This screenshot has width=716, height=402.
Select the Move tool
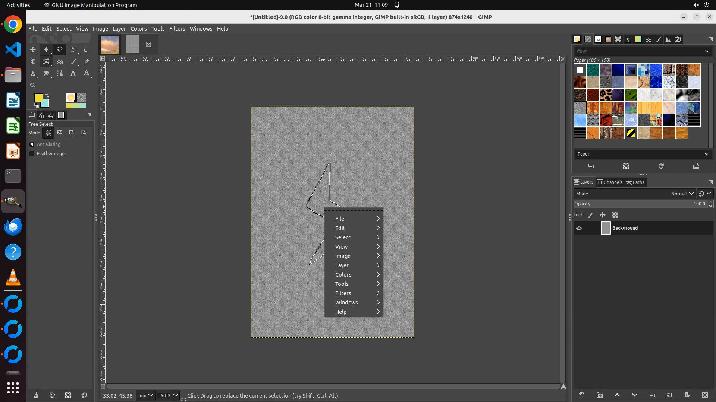[x=33, y=50]
